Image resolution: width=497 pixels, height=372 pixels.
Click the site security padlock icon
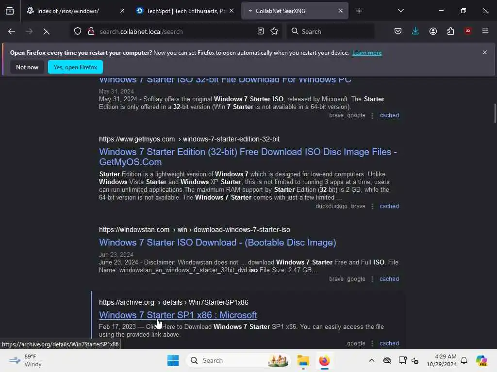91,31
